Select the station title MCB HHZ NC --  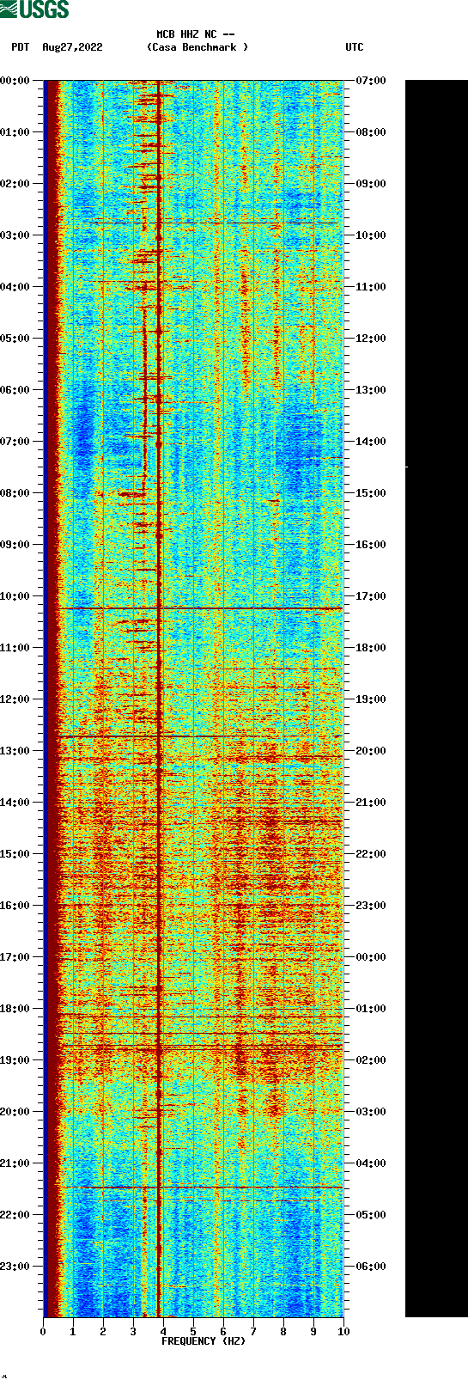coord(196,35)
